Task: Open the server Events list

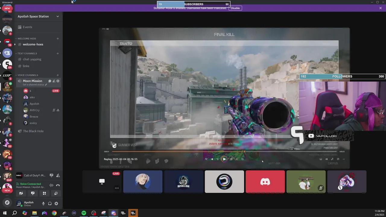Action: (39, 27)
